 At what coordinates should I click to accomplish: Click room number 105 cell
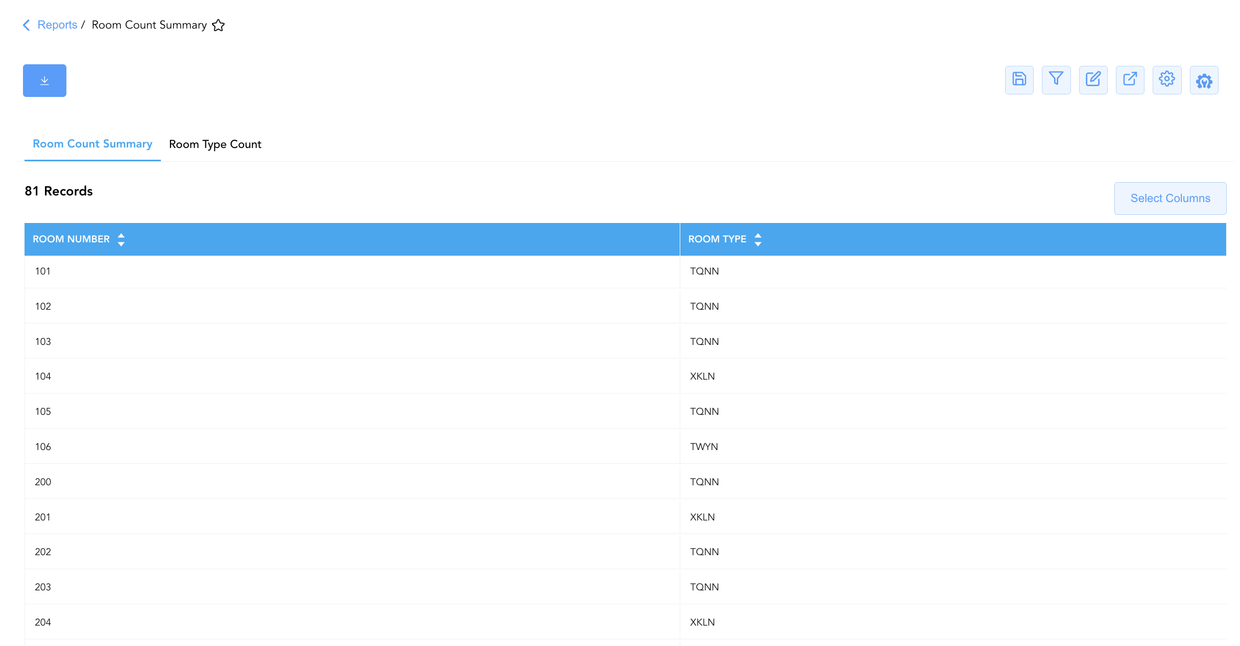click(352, 411)
